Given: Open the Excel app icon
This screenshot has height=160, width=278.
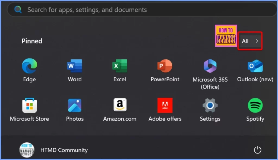Looking at the screenshot, I should [120, 66].
